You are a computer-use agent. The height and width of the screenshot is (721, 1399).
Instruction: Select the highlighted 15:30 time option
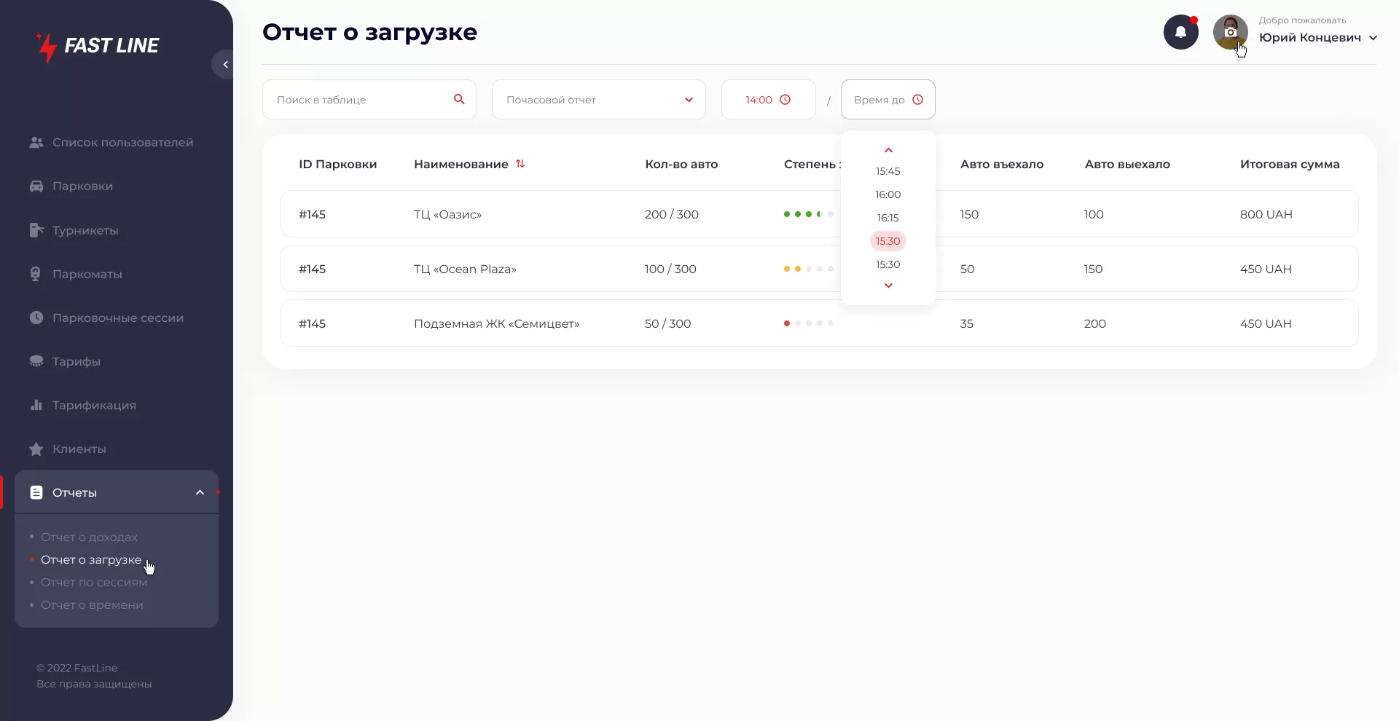click(x=887, y=241)
